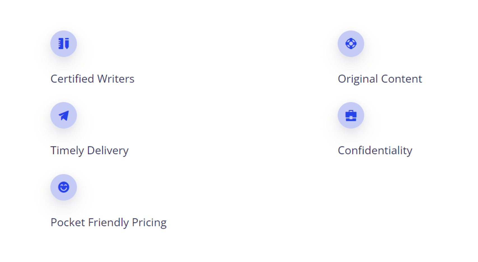Click the word Pricing
The image size is (478, 262).
149,223
